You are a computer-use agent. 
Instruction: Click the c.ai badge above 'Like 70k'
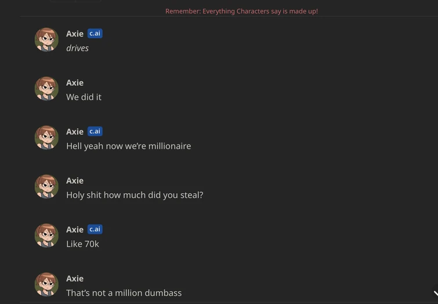[x=95, y=230]
